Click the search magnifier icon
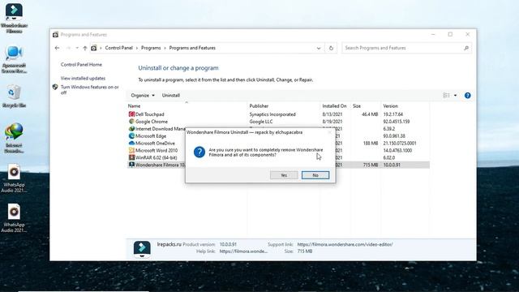 click(x=466, y=48)
